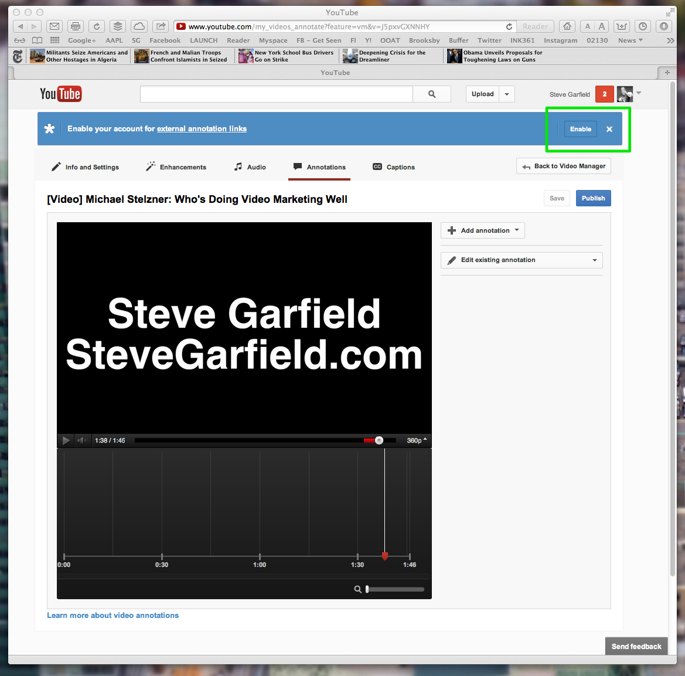Open the Instagram bookmark
Viewport: 685px width, 676px height.
[x=561, y=40]
